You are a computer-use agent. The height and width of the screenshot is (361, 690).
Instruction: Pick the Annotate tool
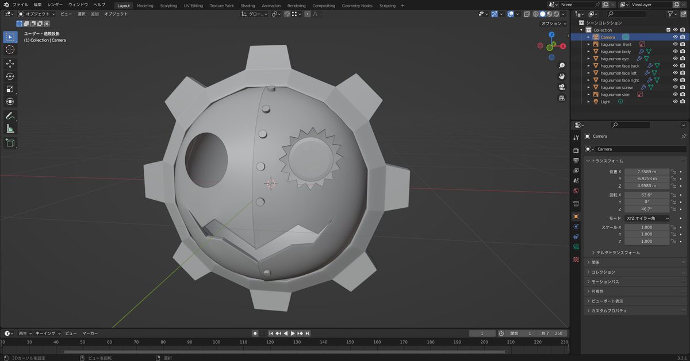(x=10, y=116)
